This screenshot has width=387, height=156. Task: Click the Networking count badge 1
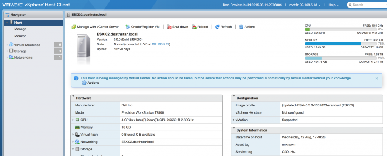pyautogui.click(x=58, y=57)
